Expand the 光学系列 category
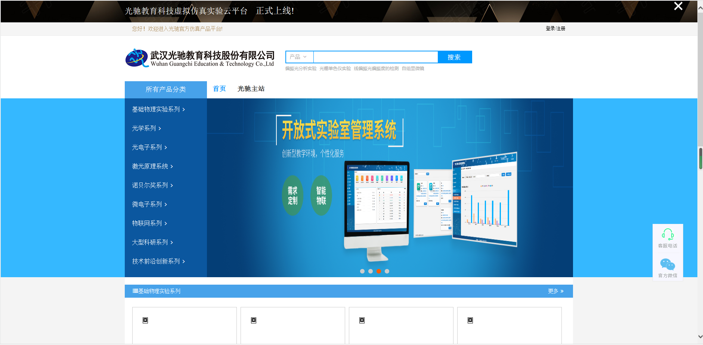703x345 pixels. point(146,129)
